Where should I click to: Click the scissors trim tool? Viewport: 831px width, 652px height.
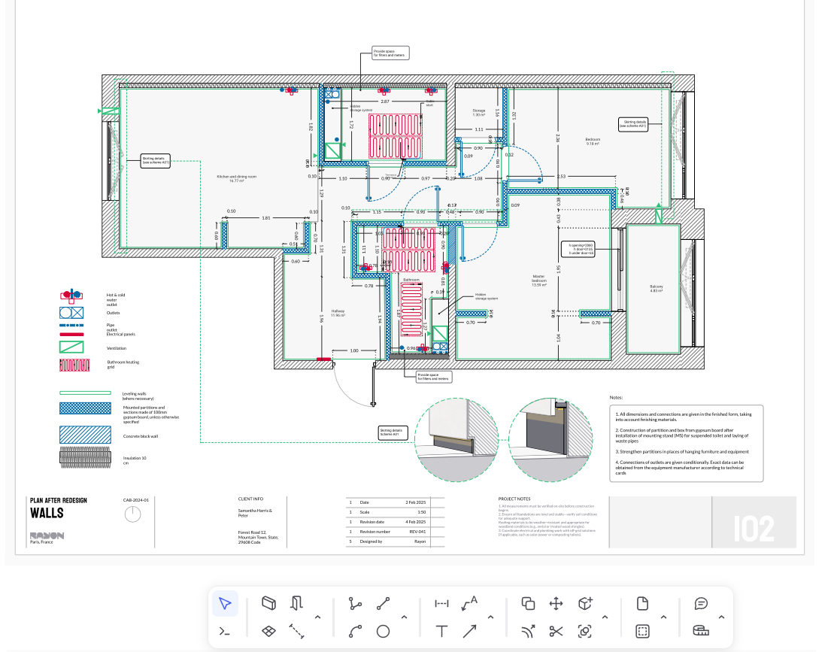coord(557,632)
